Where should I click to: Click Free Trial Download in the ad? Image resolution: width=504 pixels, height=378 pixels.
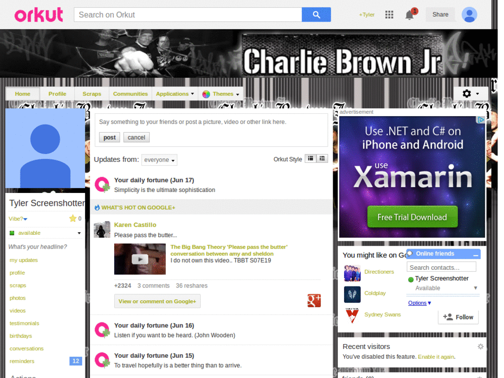click(x=412, y=217)
